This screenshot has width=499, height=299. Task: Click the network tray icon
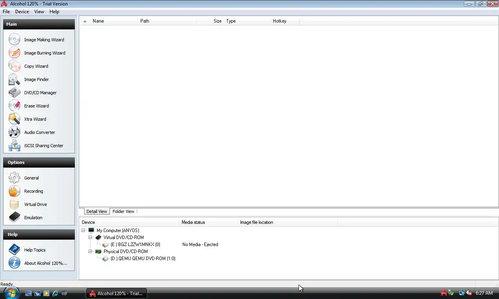click(x=462, y=293)
